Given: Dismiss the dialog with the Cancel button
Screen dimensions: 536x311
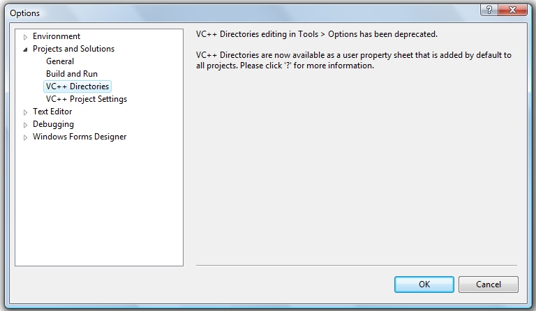Looking at the screenshot, I should point(489,285).
